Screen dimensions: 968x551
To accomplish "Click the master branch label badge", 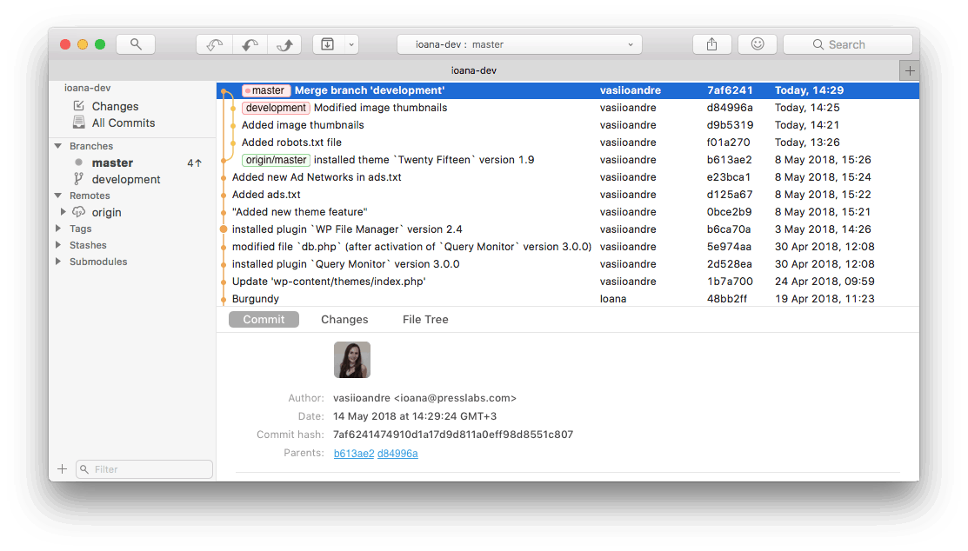I will tap(266, 90).
